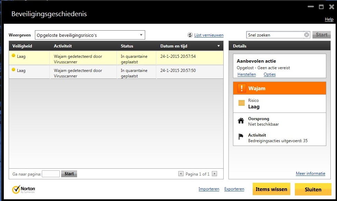337x201 pixels.
Task: Clear the Snel zoeken search field icon
Action: click(307, 35)
